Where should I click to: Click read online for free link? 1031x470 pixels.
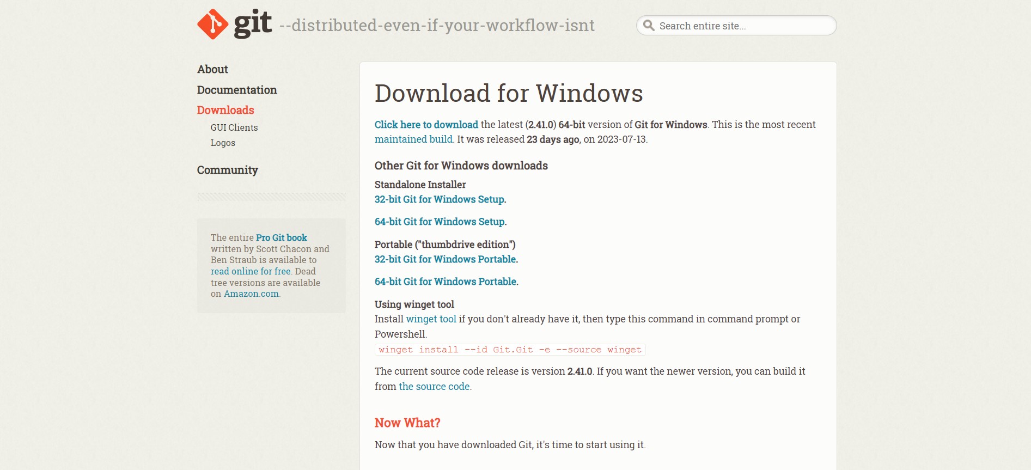pos(251,271)
